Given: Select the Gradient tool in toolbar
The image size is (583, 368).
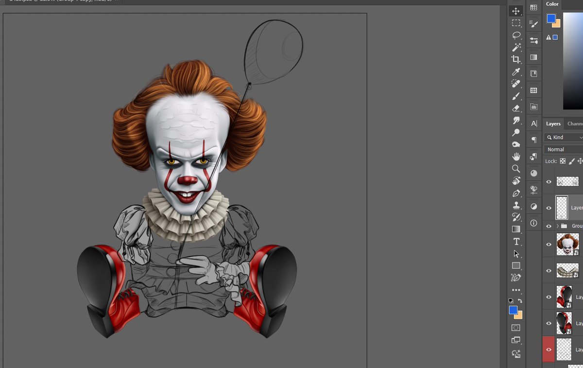Looking at the screenshot, I should [516, 229].
